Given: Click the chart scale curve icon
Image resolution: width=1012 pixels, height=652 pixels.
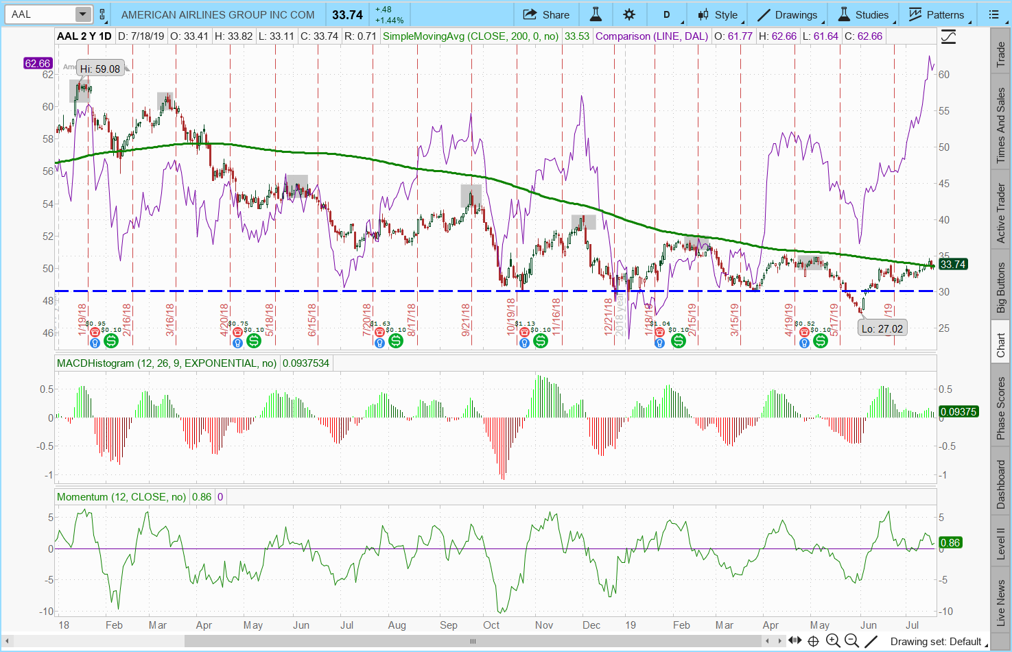Looking at the screenshot, I should [x=948, y=37].
